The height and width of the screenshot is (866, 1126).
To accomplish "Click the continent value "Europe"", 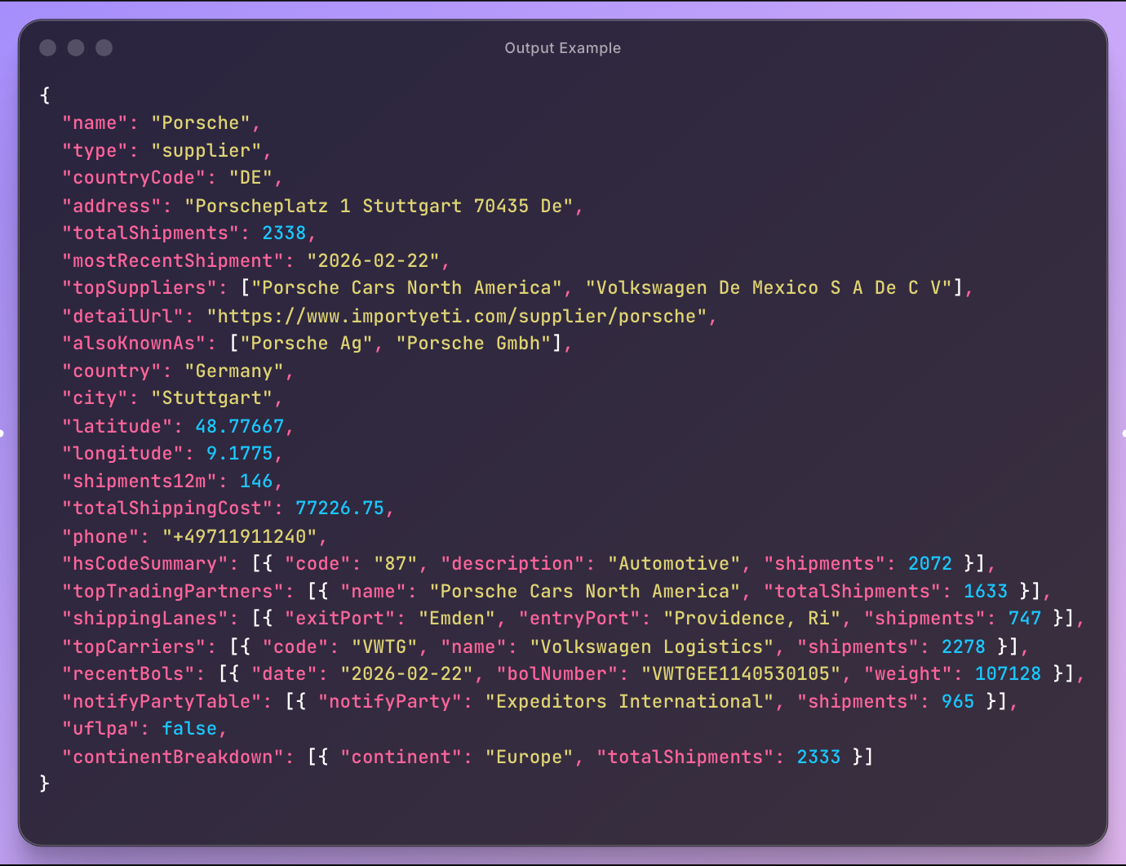I will tap(530, 757).
